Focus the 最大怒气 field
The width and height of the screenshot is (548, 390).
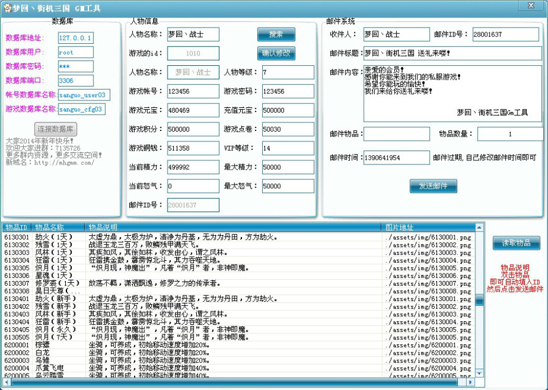pyautogui.click(x=288, y=186)
